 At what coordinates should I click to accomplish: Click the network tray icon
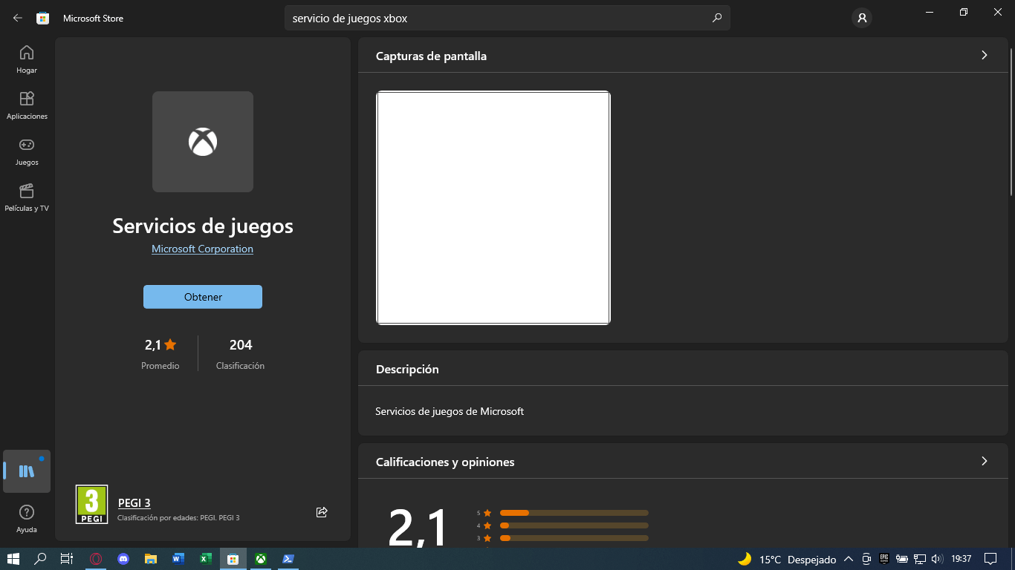point(920,559)
